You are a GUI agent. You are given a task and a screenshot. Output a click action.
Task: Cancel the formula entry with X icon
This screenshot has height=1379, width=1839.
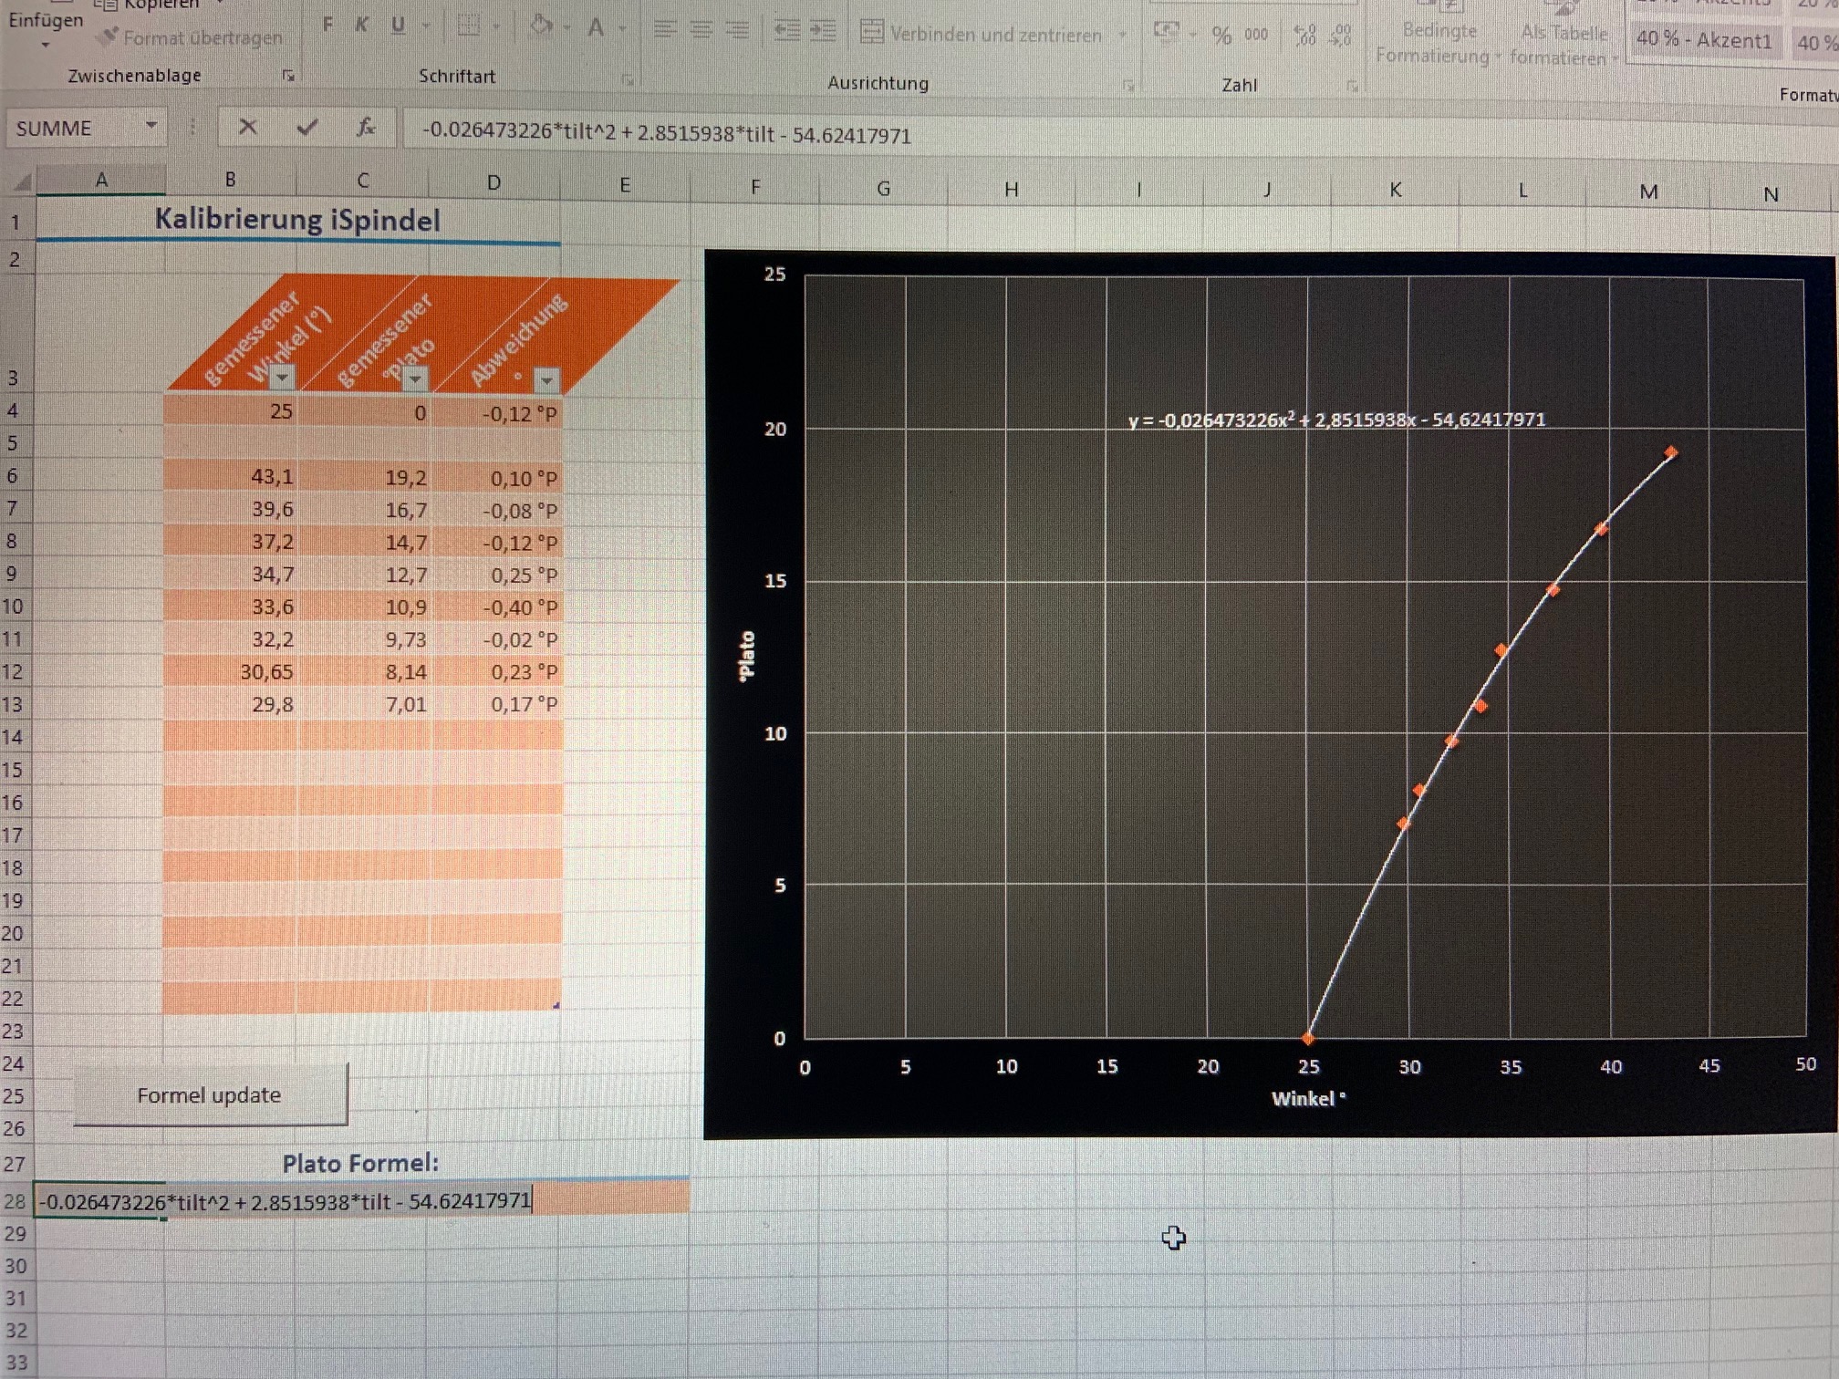247,128
